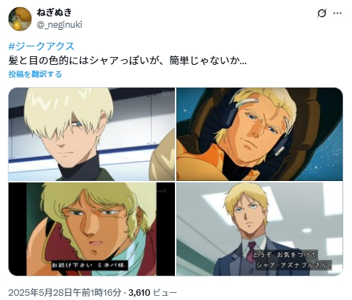
Task: Open the 2025年5月28日 timestamp link
Action: [65, 292]
